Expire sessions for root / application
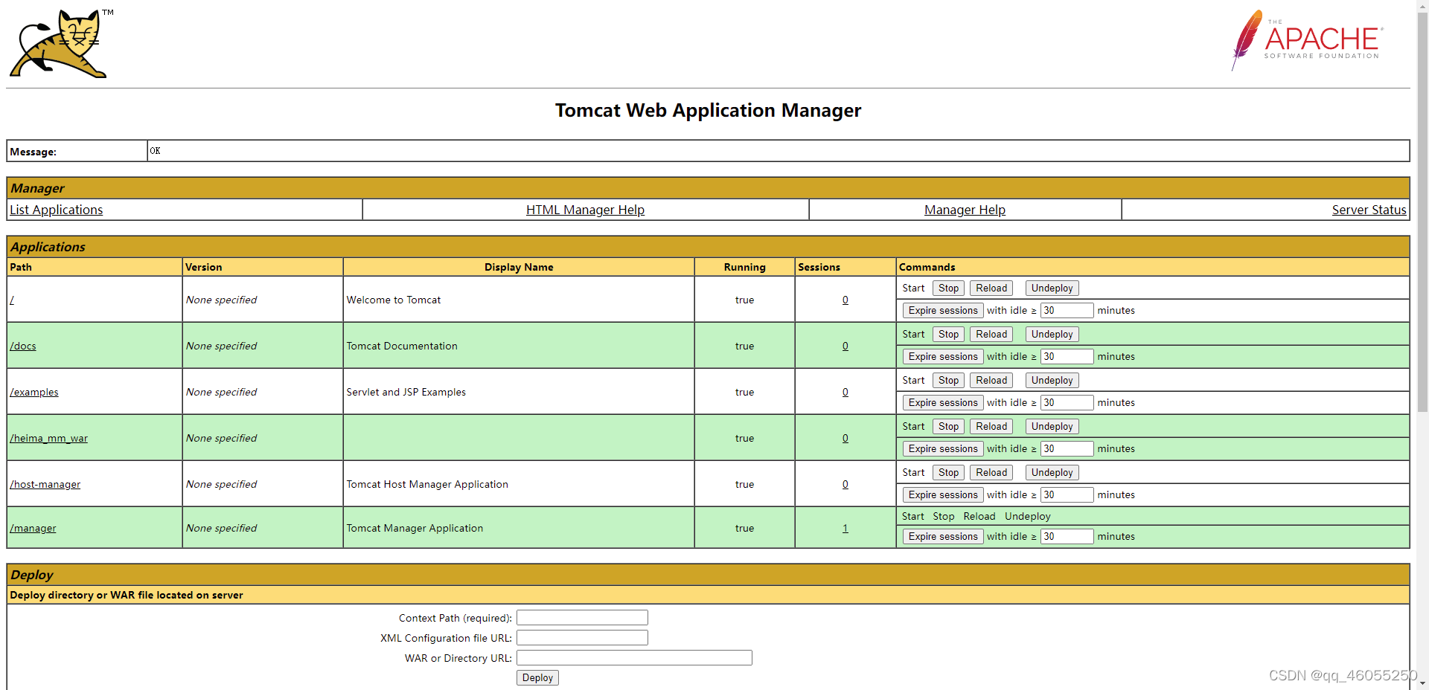1429x690 pixels. [943, 310]
